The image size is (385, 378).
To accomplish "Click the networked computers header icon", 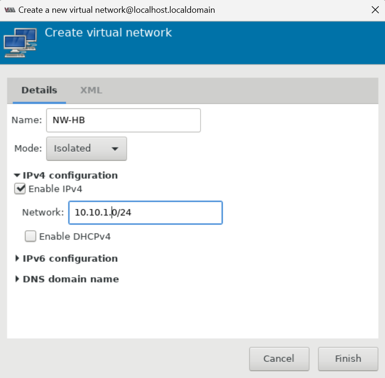I will (x=20, y=43).
